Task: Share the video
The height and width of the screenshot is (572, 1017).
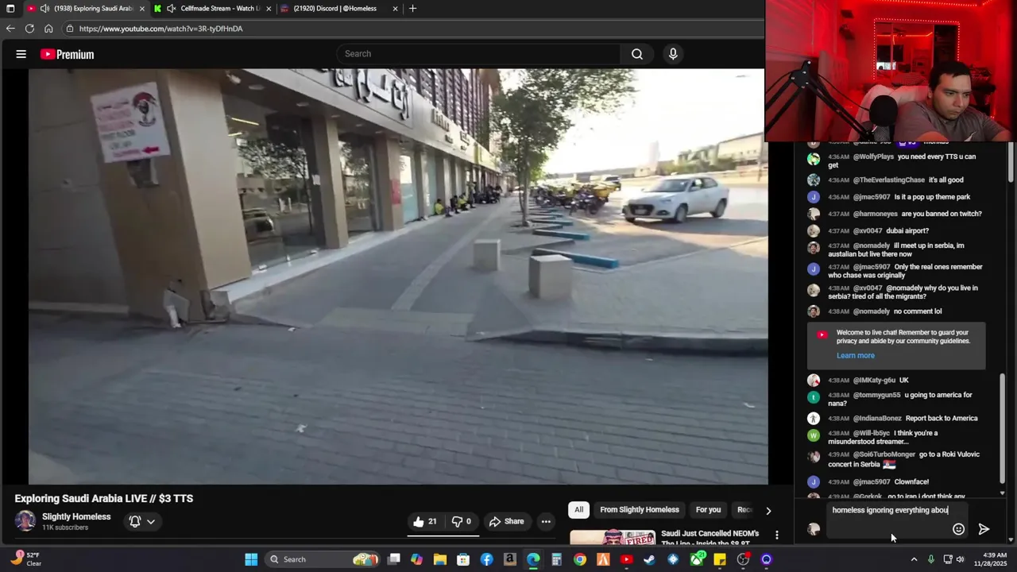Action: click(x=506, y=521)
